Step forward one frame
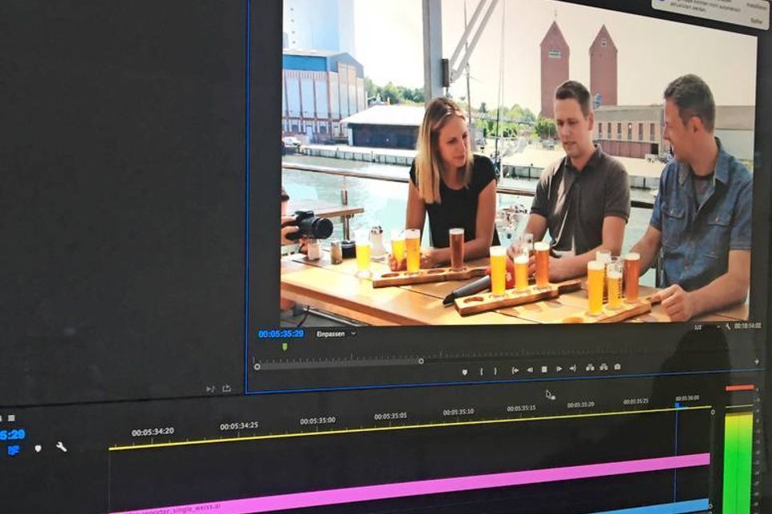Viewport: 772px width, 514px height. pyautogui.click(x=559, y=369)
